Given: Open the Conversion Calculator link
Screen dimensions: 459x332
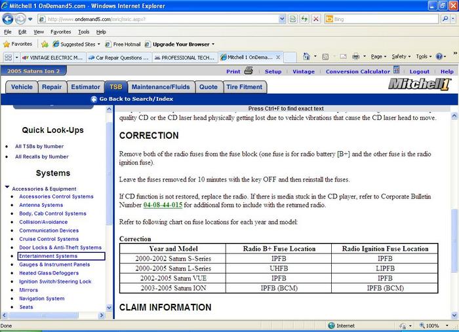Looking at the screenshot, I should pos(358,71).
